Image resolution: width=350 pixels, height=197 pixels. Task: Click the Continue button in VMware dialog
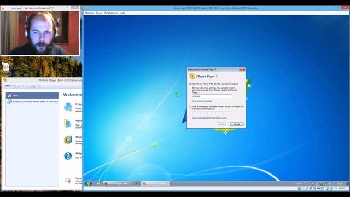tap(222, 124)
